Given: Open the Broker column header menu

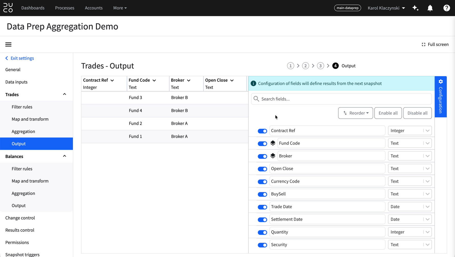Looking at the screenshot, I should pos(189,80).
